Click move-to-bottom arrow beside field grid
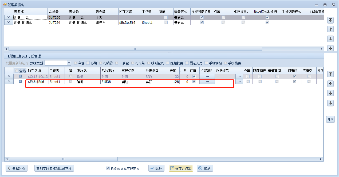Image resolution: width=339 pixels, height=177 pixels. click(x=330, y=103)
